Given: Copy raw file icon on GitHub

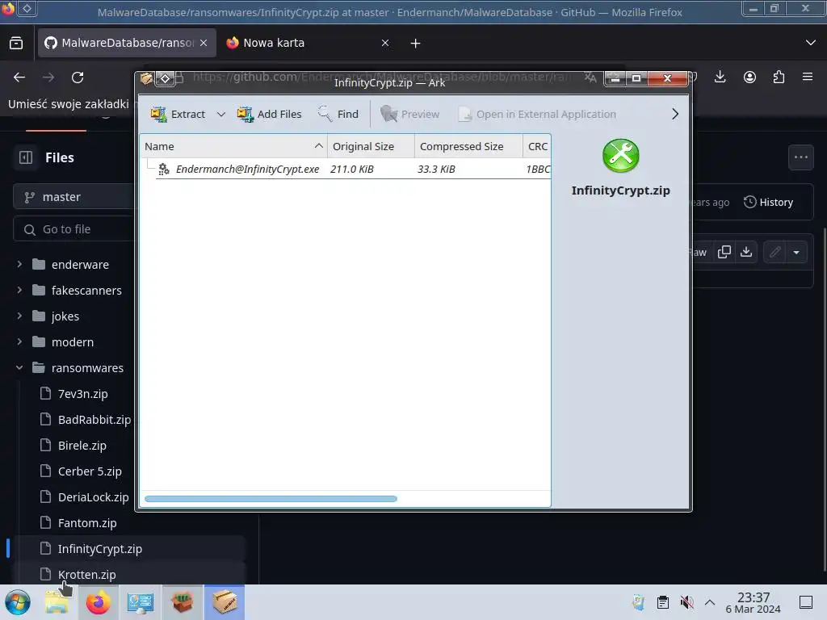Looking at the screenshot, I should click(x=724, y=252).
